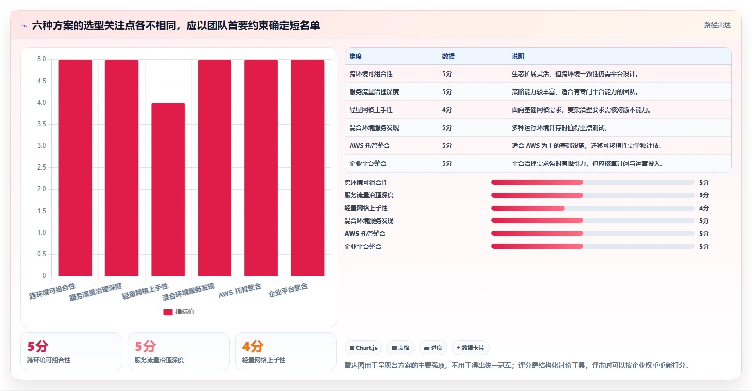Click table cell 跨环境可组合性

click(x=371, y=74)
